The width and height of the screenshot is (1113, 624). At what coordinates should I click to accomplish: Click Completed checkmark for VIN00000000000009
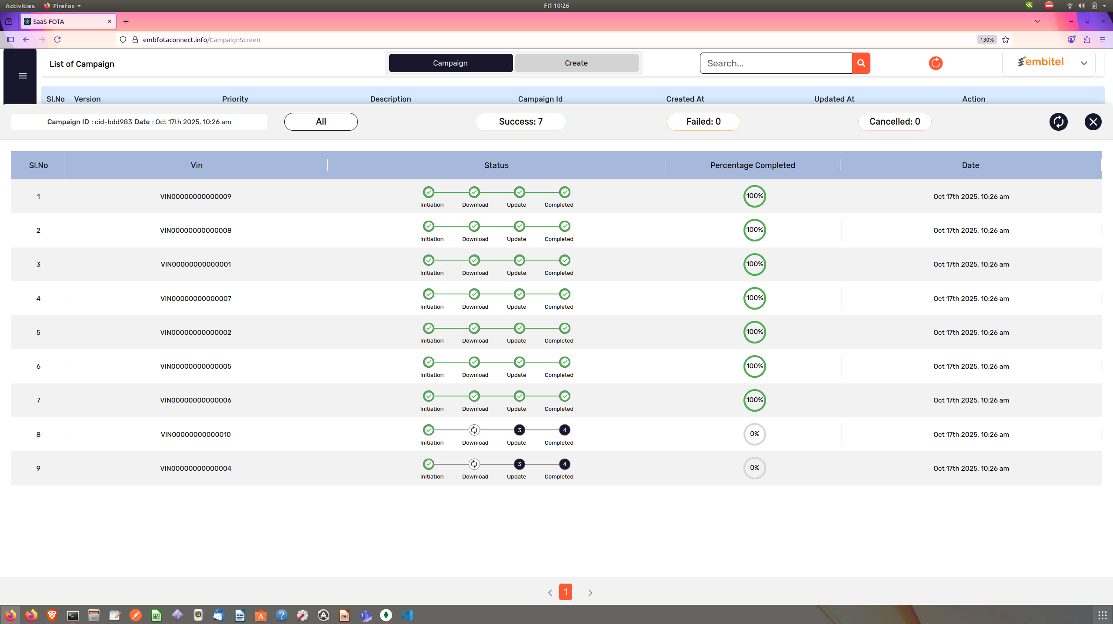(564, 192)
